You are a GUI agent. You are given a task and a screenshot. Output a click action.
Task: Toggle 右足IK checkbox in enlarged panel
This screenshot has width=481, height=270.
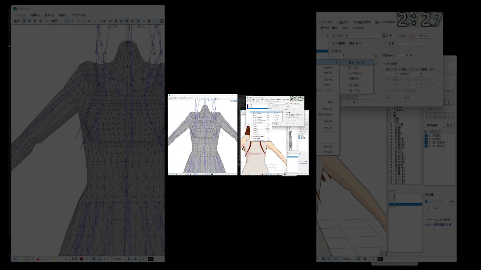click(x=427, y=139)
